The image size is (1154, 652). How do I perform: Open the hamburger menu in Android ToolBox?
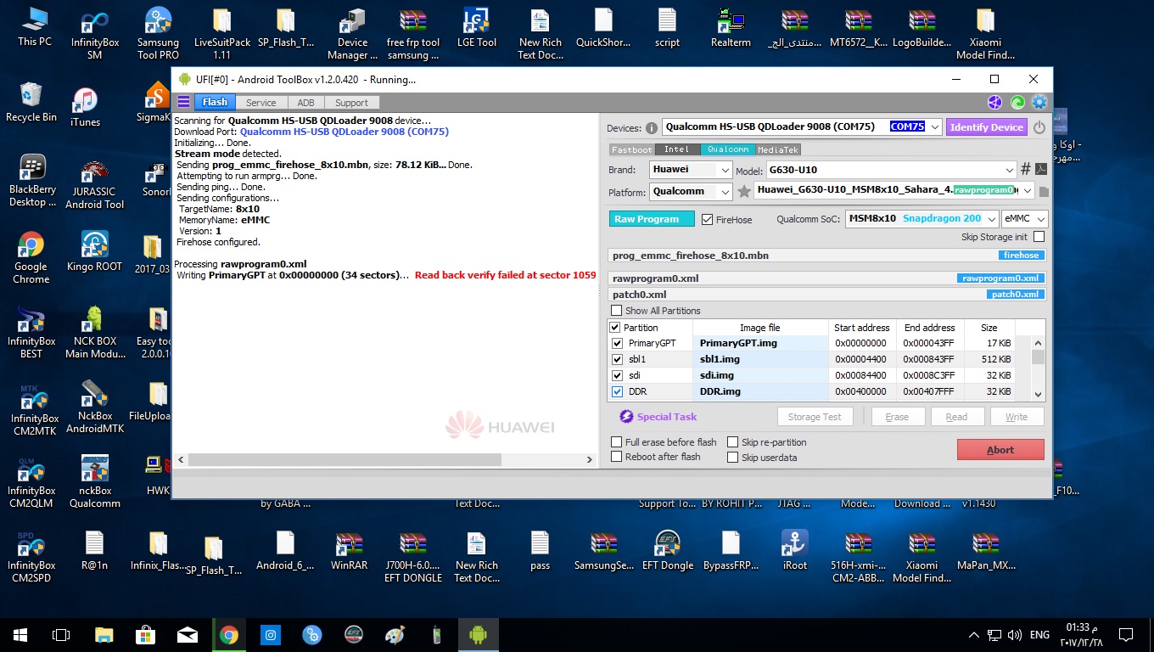point(183,102)
